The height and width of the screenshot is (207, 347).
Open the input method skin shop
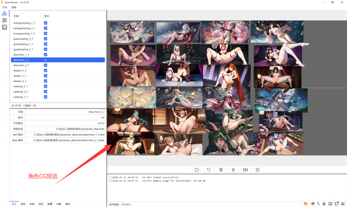click(336, 204)
